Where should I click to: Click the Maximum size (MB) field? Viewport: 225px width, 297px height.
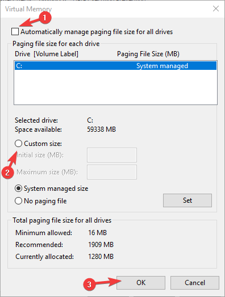[112, 172]
